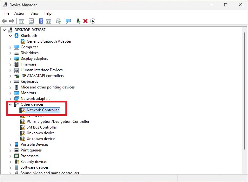Click Scan for hardware changes monitor icon
Screen dimensions: 248x182
click(x=68, y=21)
